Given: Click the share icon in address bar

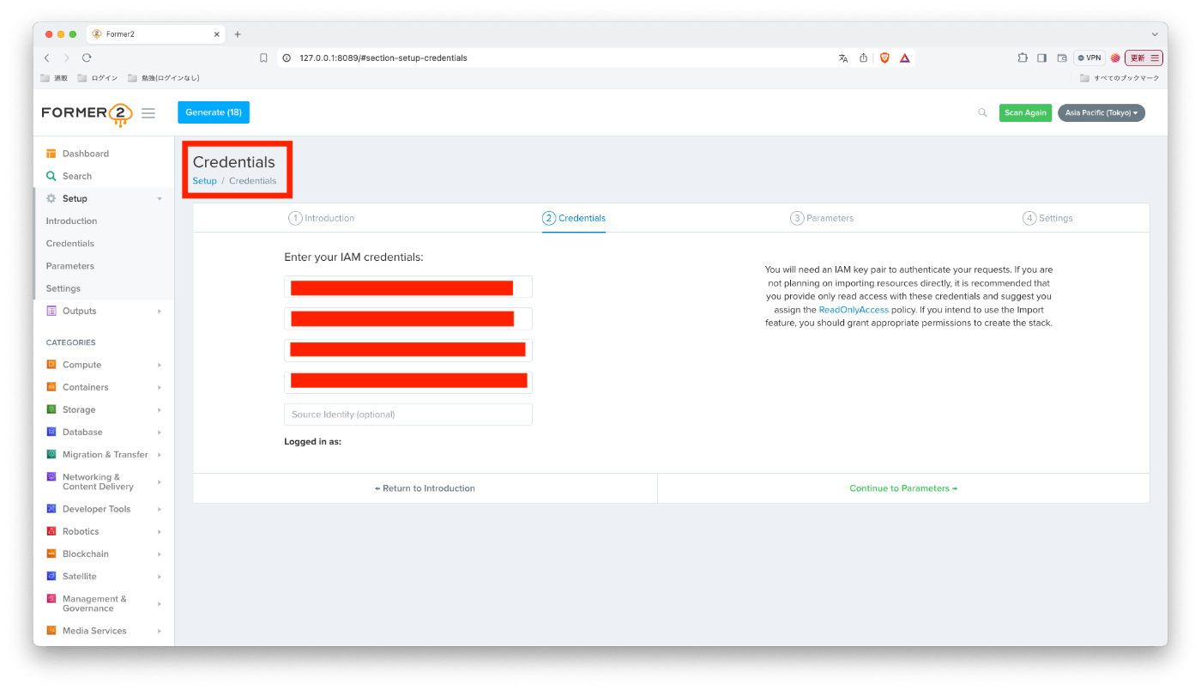Looking at the screenshot, I should (863, 57).
